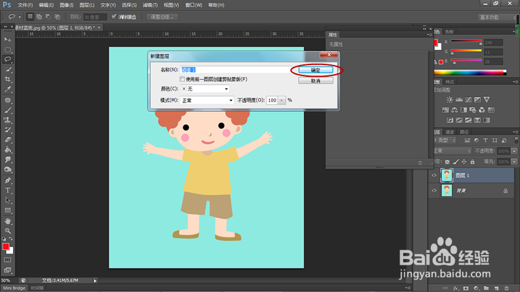Image resolution: width=520 pixels, height=292 pixels.
Task: Open the Mini Bridge panel tab
Action: [x=14, y=288]
